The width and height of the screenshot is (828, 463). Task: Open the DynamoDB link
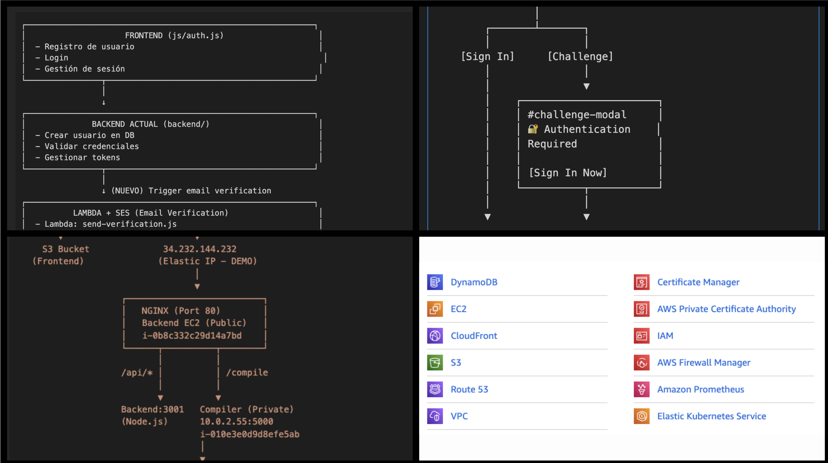(x=474, y=282)
